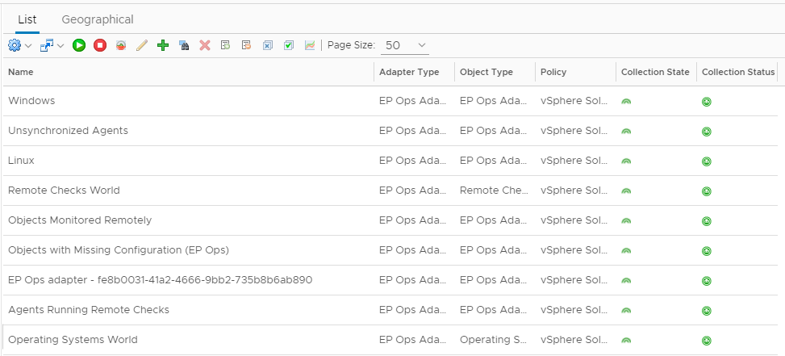Select the List tab
This screenshot has width=785, height=356.
[27, 19]
